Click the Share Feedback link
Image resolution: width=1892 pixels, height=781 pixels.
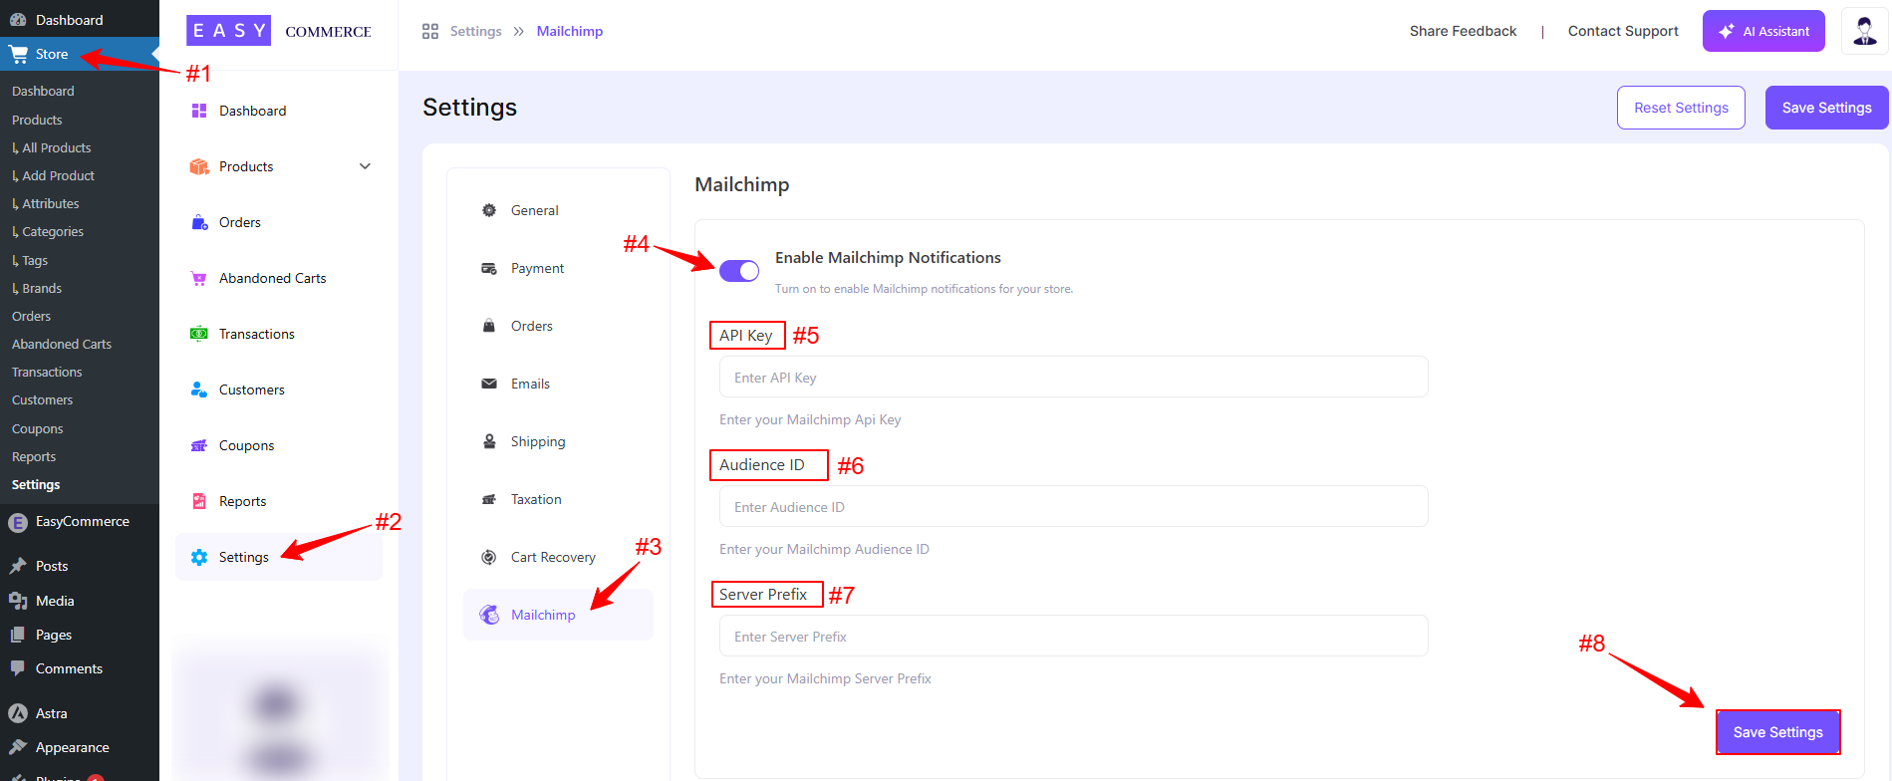1463,31
